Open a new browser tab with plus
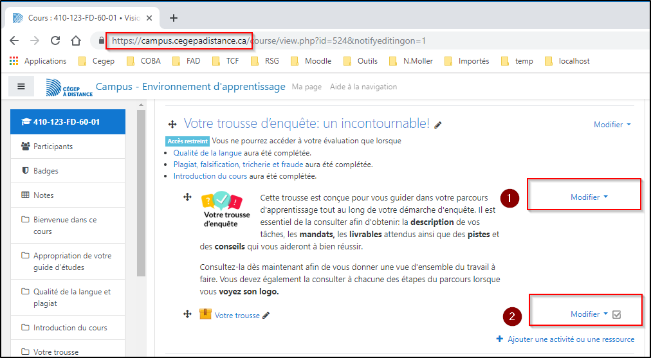 pos(173,17)
